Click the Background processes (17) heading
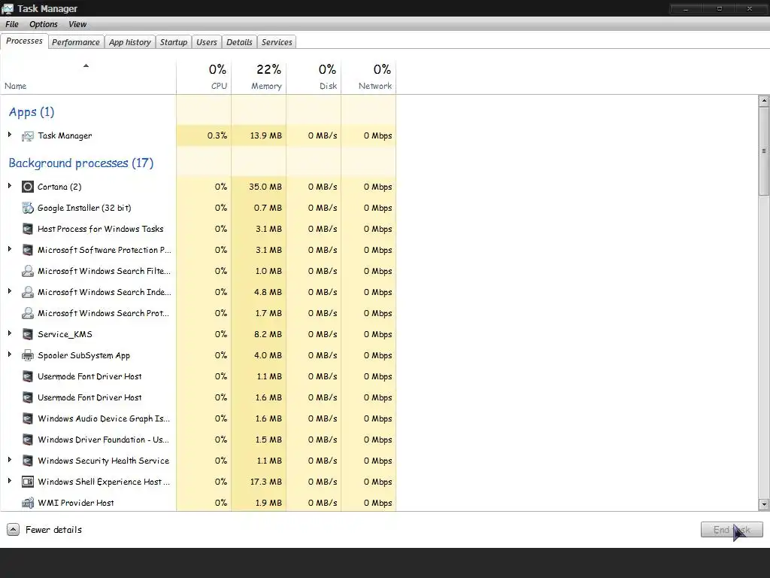 coord(81,163)
